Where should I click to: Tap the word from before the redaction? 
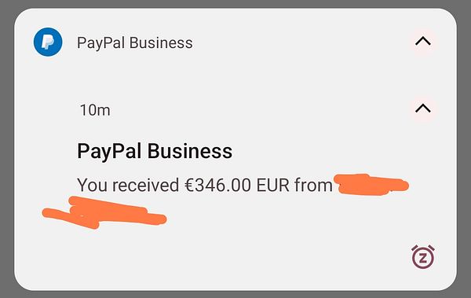[313, 185]
